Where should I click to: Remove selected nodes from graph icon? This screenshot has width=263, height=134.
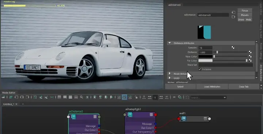46,97
